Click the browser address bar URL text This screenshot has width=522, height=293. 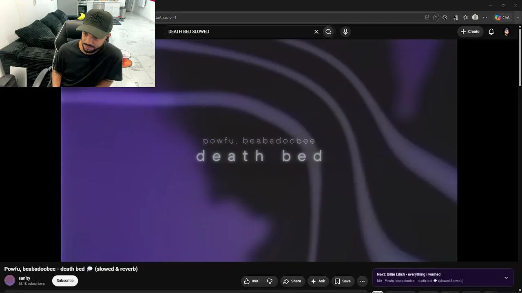[166, 17]
